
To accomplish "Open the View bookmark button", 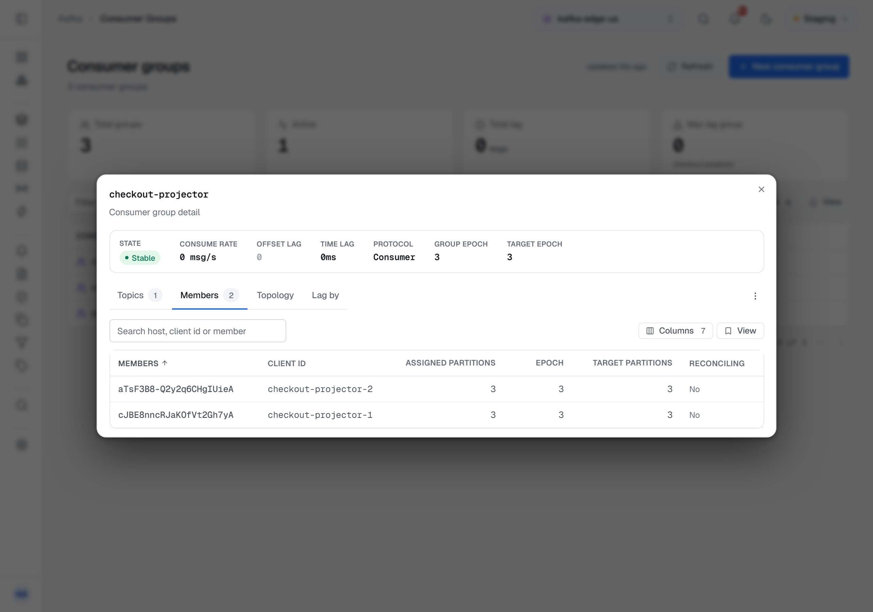I will pyautogui.click(x=740, y=330).
